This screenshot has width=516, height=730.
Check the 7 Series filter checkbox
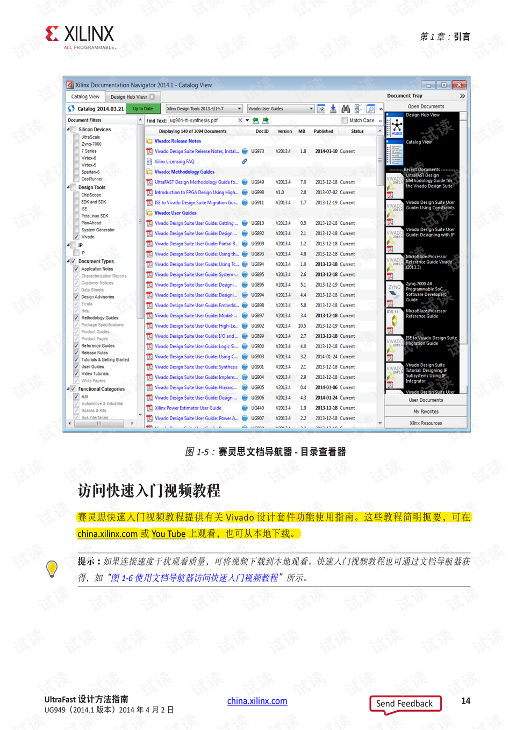click(76, 151)
